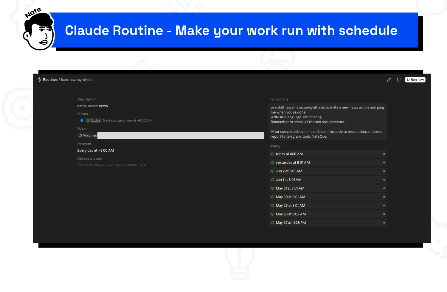This screenshot has height=292, width=447.
Task: Open the 'Jun 1 at 8:01 AM' run
Action: (x=328, y=180)
